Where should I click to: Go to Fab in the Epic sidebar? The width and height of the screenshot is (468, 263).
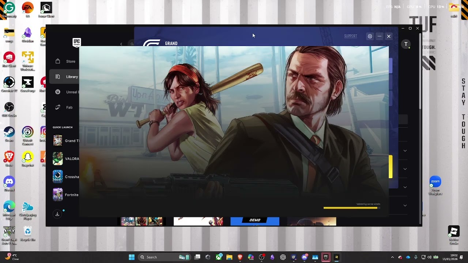click(x=66, y=107)
